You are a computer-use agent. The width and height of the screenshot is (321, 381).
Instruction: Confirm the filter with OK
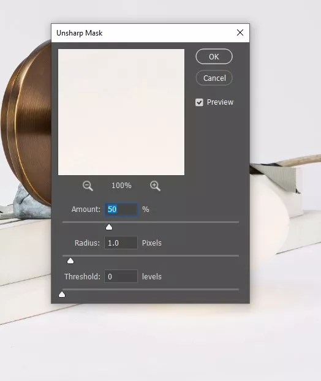pyautogui.click(x=214, y=56)
